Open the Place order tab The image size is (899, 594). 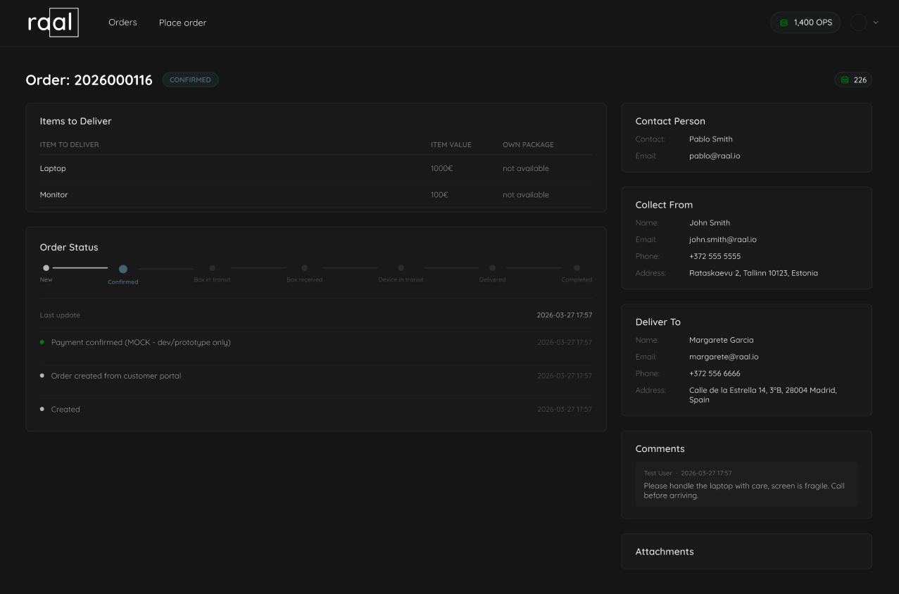[x=182, y=23]
